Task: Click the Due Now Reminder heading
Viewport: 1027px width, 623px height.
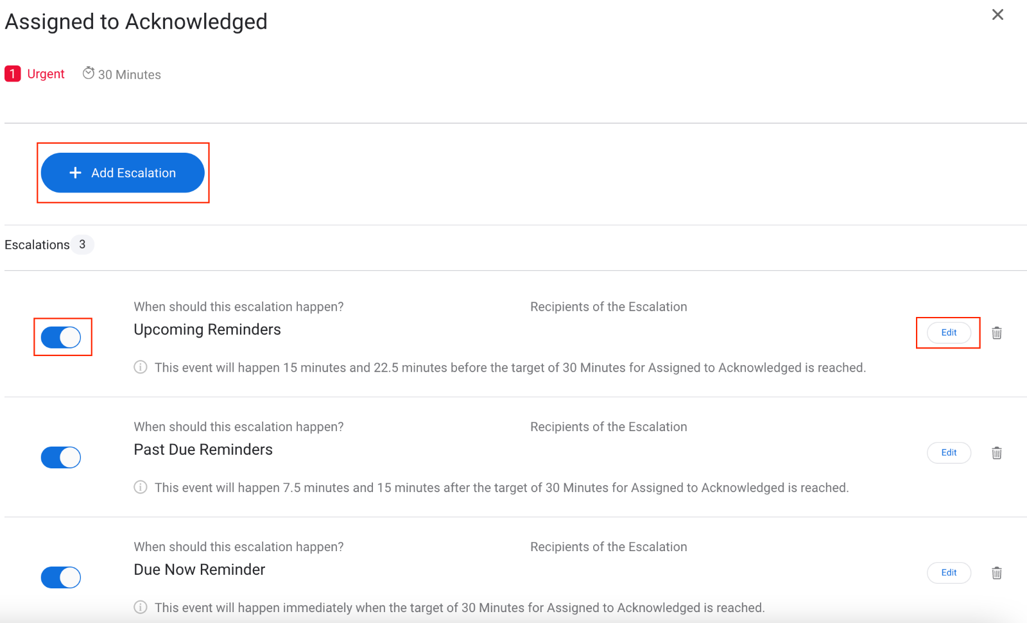Action: coord(200,570)
